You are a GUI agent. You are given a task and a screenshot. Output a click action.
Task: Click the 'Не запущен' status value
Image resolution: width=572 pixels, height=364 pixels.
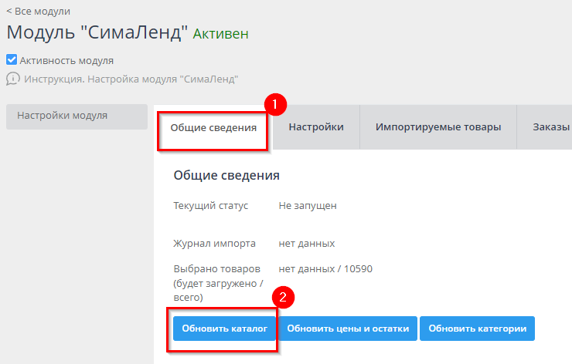click(308, 205)
